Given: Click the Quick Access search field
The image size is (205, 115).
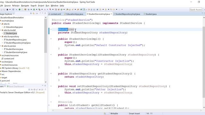Looking at the screenshot, I should click(196, 10).
